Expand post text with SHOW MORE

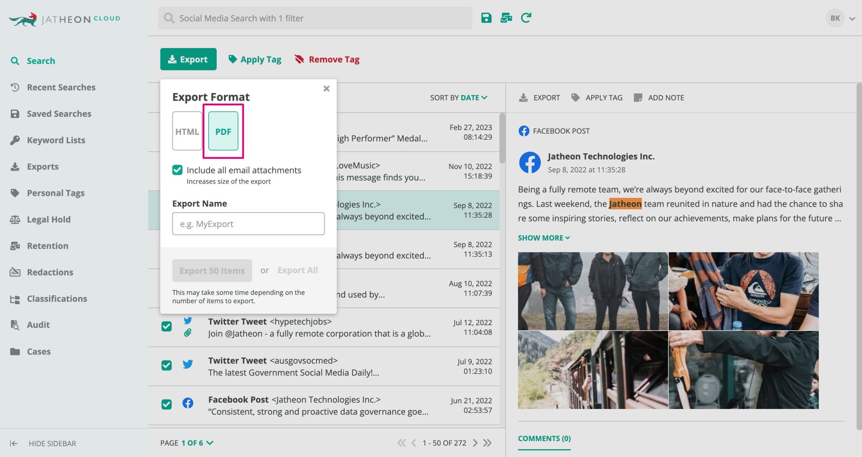click(x=544, y=238)
